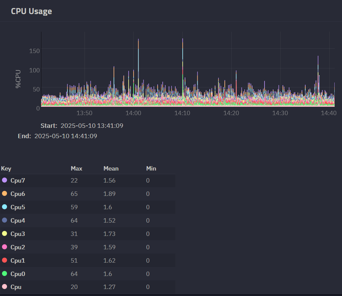
Task: Click Cpu1 mean value 1.62
Action: tap(109, 261)
